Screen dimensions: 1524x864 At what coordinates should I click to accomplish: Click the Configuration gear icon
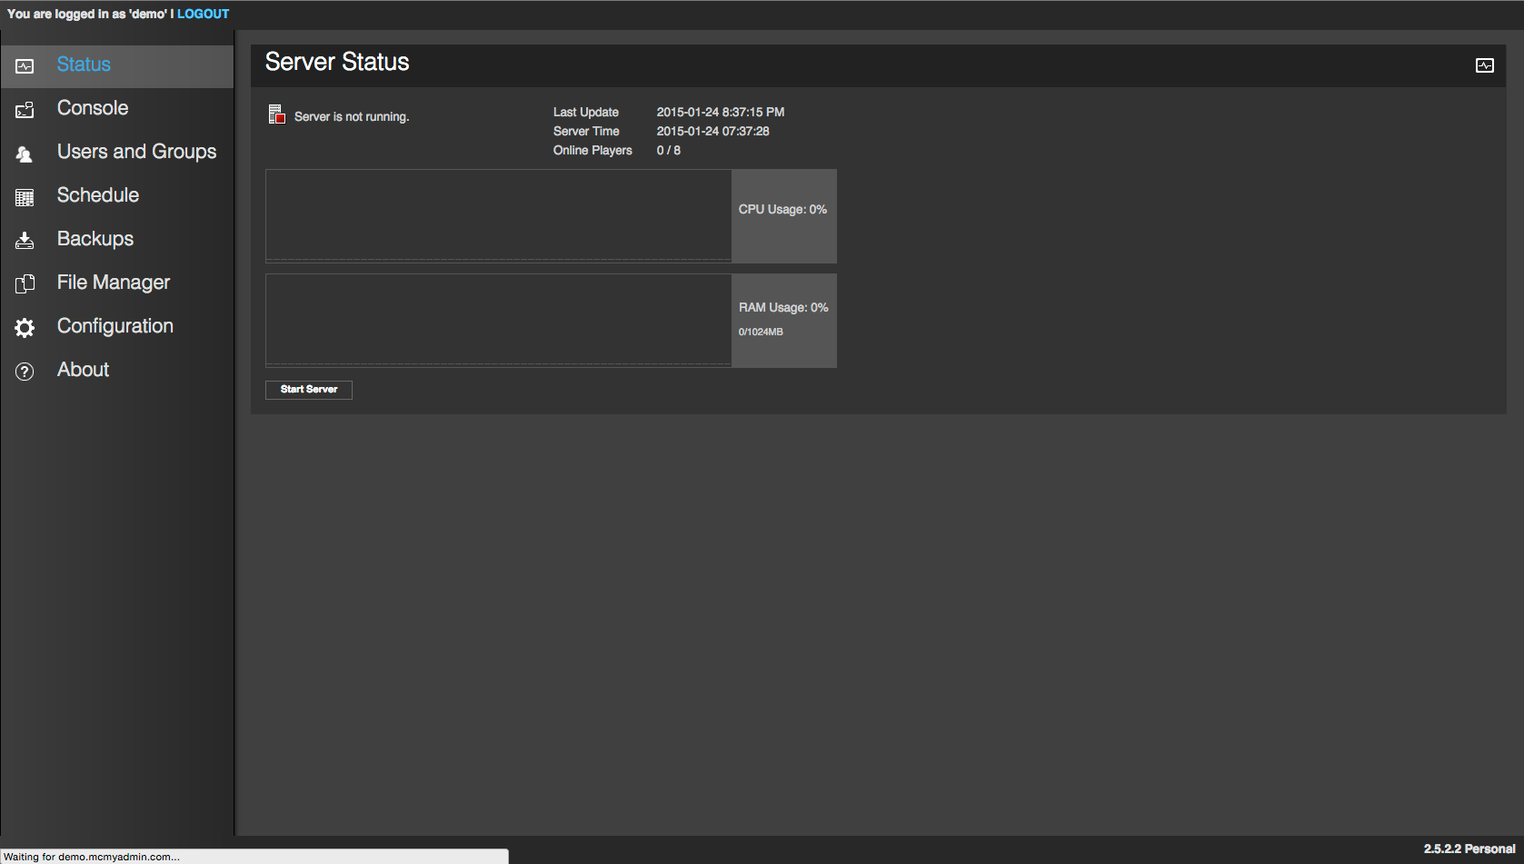24,326
